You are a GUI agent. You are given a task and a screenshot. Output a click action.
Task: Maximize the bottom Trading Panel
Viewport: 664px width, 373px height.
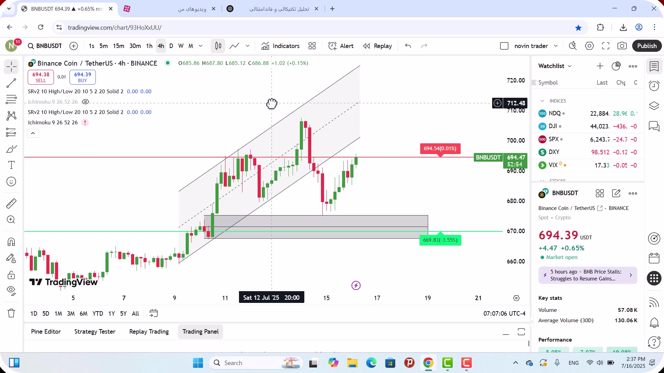(x=521, y=332)
